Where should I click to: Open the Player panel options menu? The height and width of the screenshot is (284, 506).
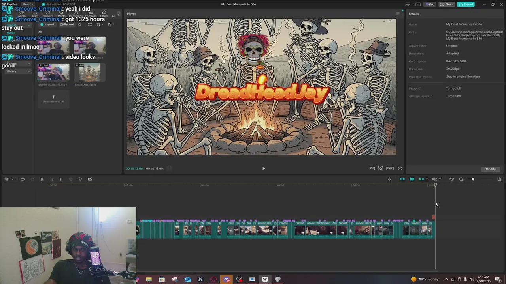pos(398,13)
